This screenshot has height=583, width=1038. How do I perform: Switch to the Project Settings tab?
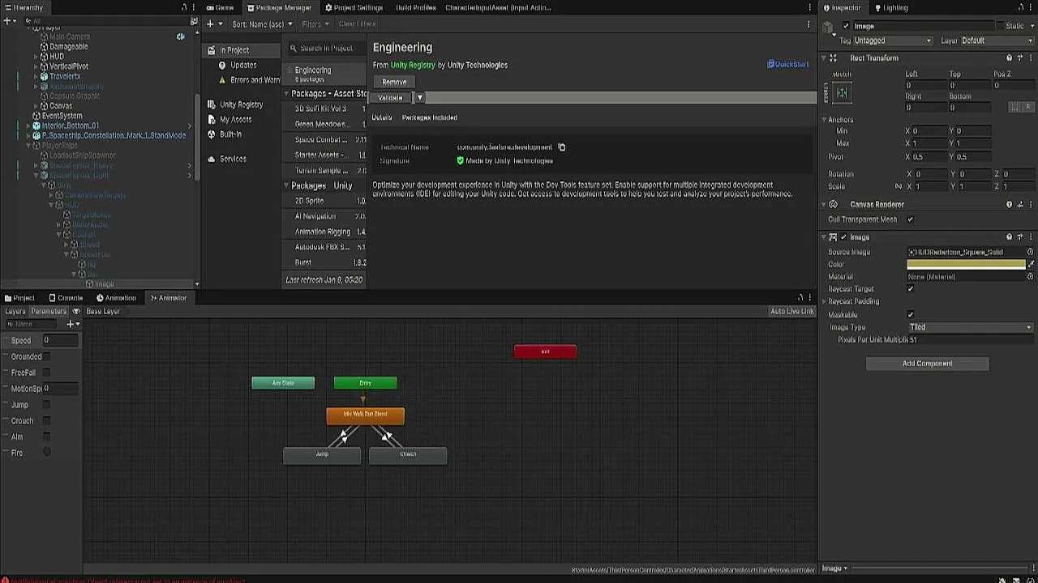[x=354, y=7]
